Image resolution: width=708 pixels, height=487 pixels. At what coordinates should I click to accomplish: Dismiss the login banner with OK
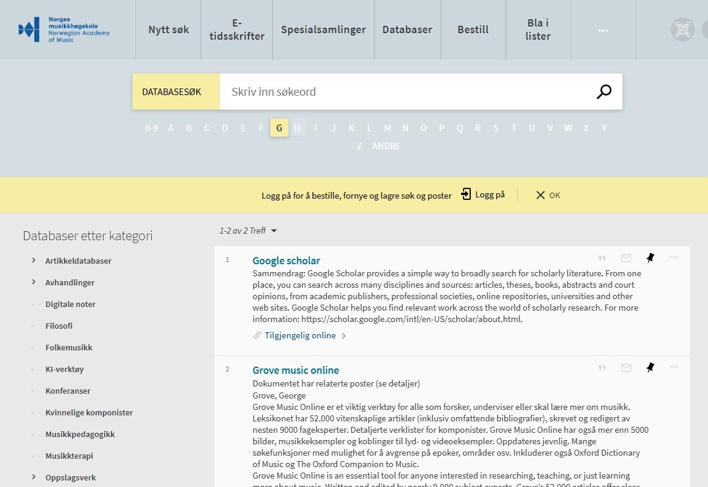click(548, 195)
